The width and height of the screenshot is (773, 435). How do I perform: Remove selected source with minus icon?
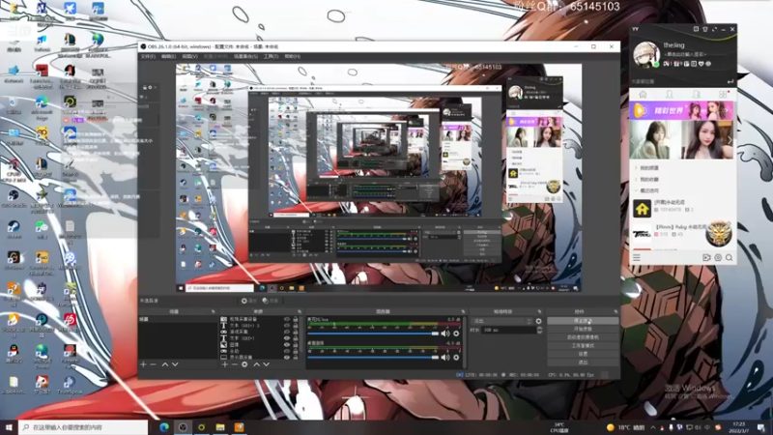[x=235, y=364]
